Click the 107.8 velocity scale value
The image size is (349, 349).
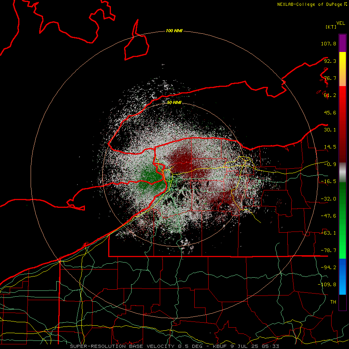(328, 43)
